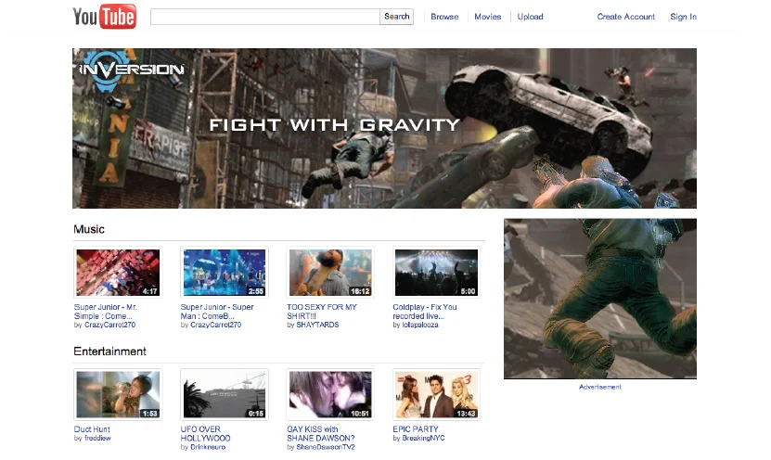Click the Sign In link
Image resolution: width=771 pixels, height=460 pixels.
[683, 17]
